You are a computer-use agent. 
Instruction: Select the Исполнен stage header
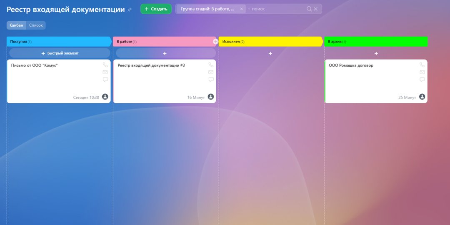click(x=271, y=42)
